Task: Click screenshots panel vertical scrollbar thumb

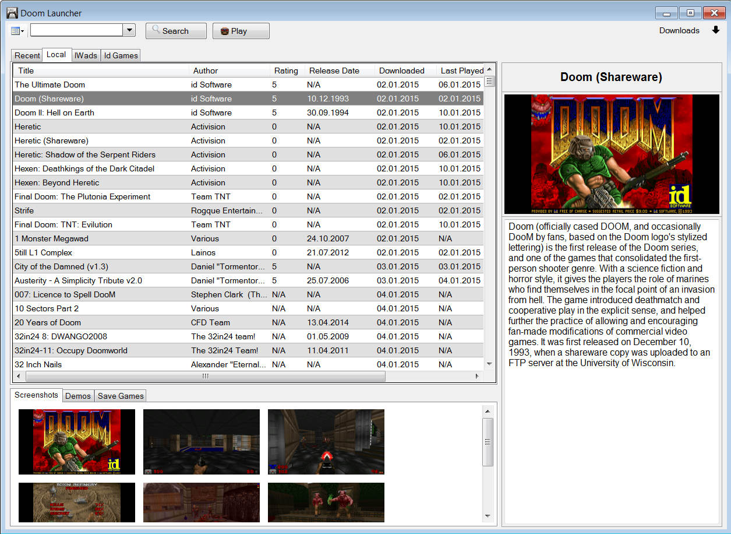Action: coord(488,442)
